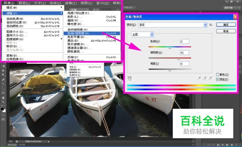The width and height of the screenshot is (242, 147).
Task: Open the 图像(I) menu
Action: (x=9, y=3)
